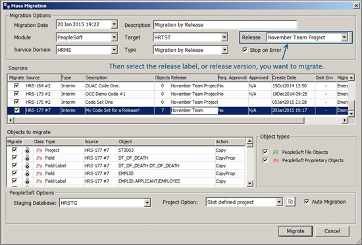The image size is (362, 245).
Task: Click the Release cell of HRS-177 #7
Action: tap(194, 110)
